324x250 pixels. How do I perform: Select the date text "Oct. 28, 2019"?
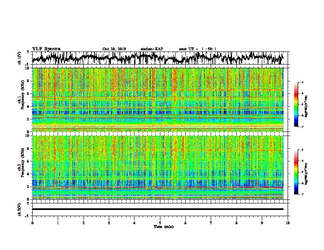(114, 49)
